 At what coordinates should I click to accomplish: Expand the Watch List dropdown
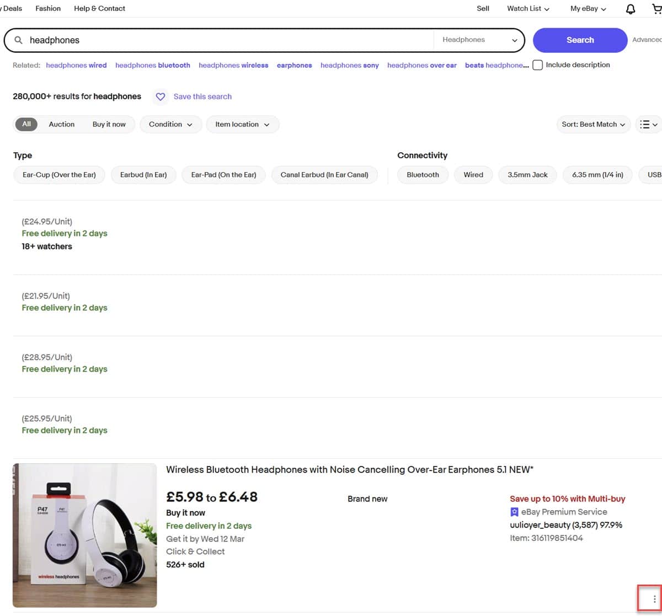(x=528, y=9)
